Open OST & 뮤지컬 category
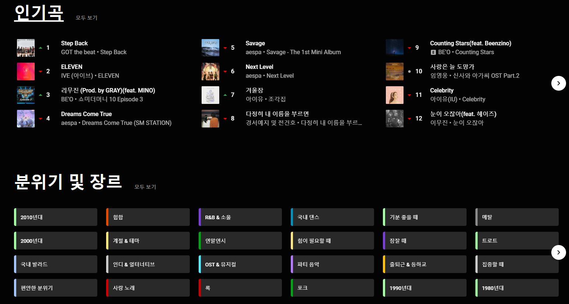Viewport: 569px width, 304px height. tap(240, 264)
